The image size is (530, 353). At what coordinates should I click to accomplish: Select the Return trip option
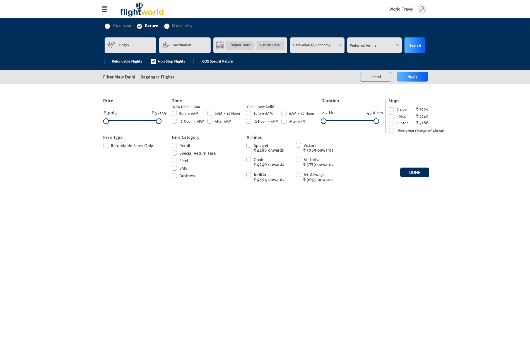point(139,26)
